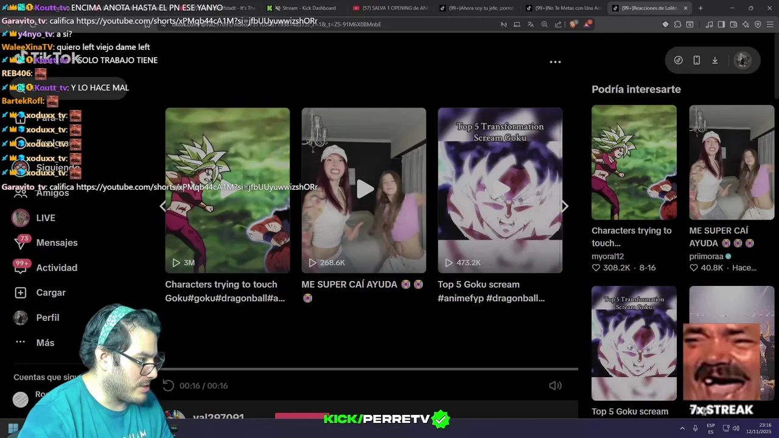Click the LIVE avatar icon in sidebar
The width and height of the screenshot is (779, 438).
[21, 218]
